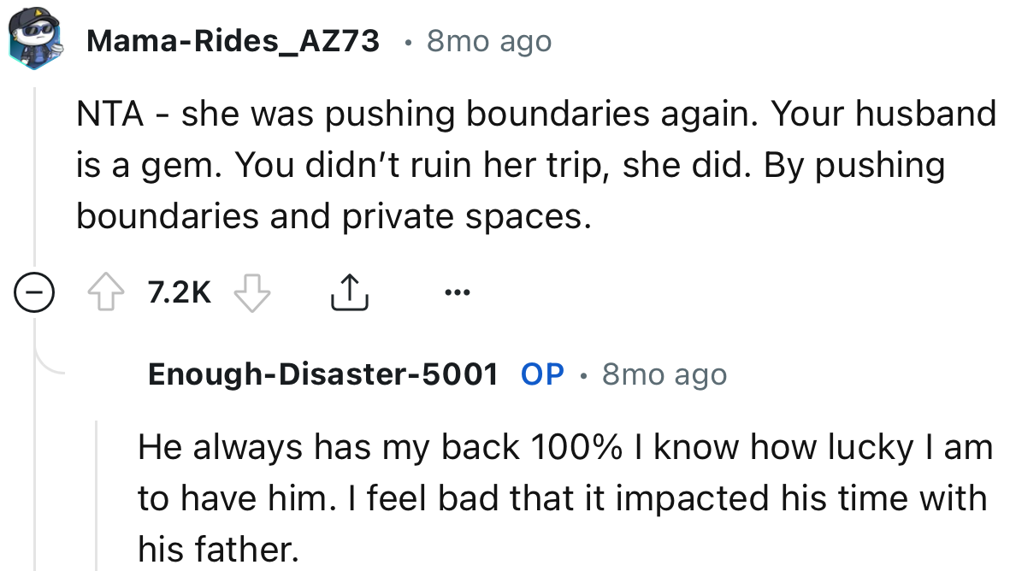Open Mama-Rides_AZ73's profile via username
Screen dimensions: 1010x571
click(x=233, y=39)
